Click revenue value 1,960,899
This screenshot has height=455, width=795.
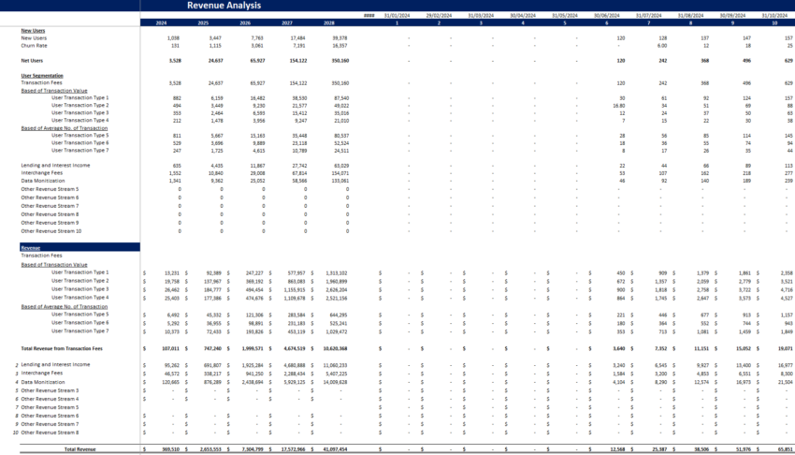tap(336, 281)
